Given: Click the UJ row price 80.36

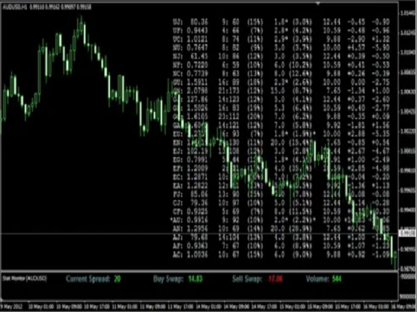Looking at the screenshot, I should (x=199, y=22).
